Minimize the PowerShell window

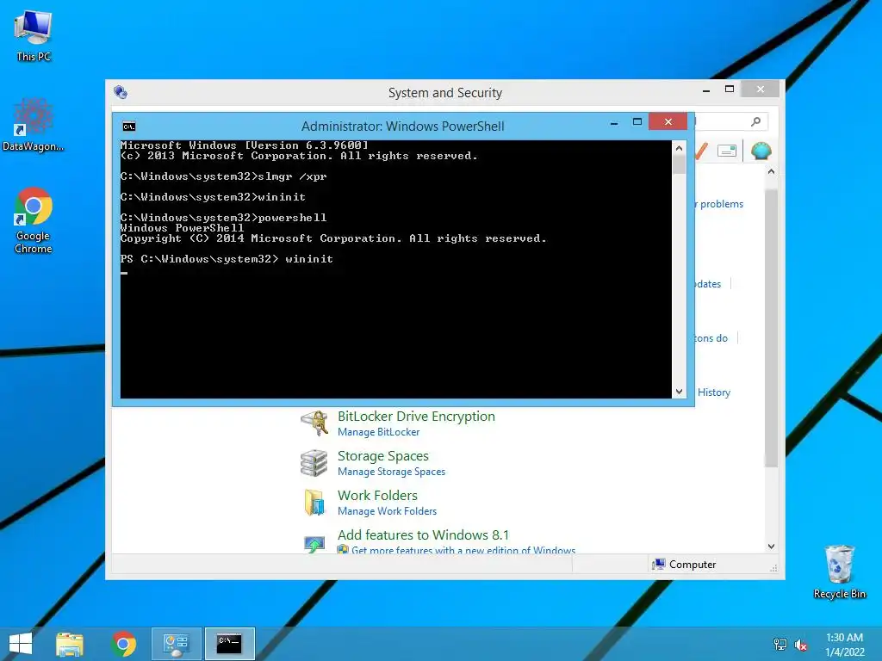614,122
